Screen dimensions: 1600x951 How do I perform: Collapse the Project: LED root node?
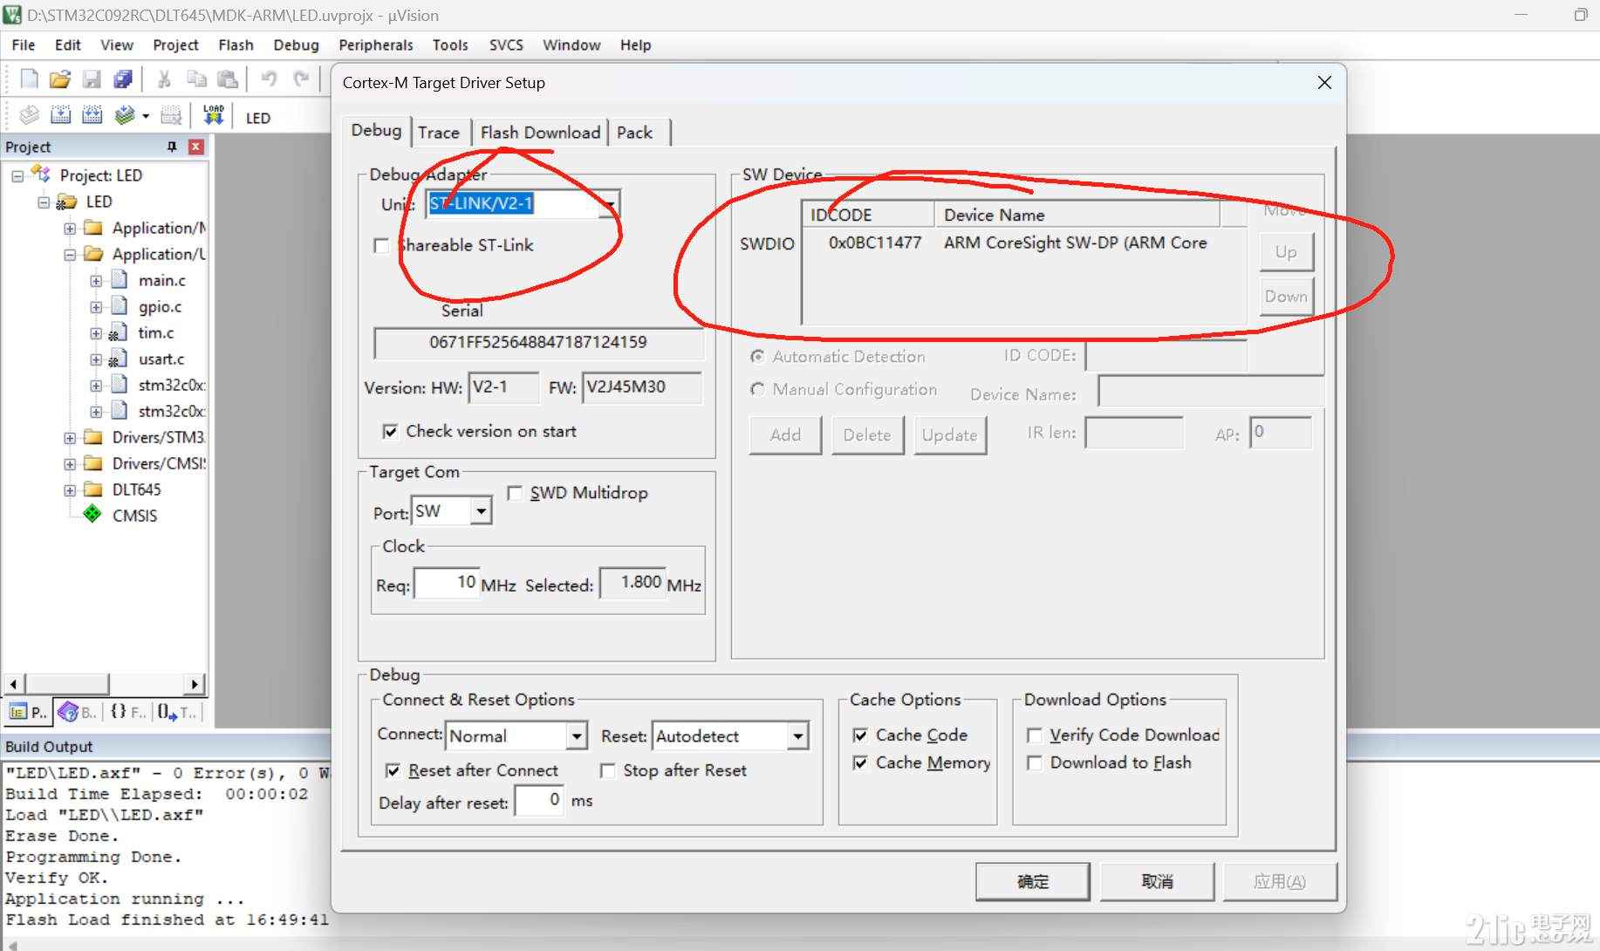(17, 176)
